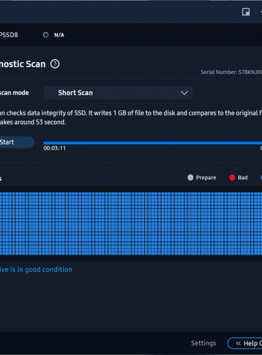Open the Short Scan mode dropdown
The width and height of the screenshot is (262, 355).
pyautogui.click(x=118, y=93)
